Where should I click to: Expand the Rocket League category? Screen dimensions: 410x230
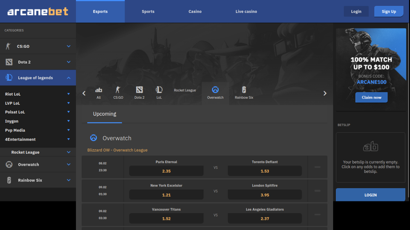[x=69, y=152]
